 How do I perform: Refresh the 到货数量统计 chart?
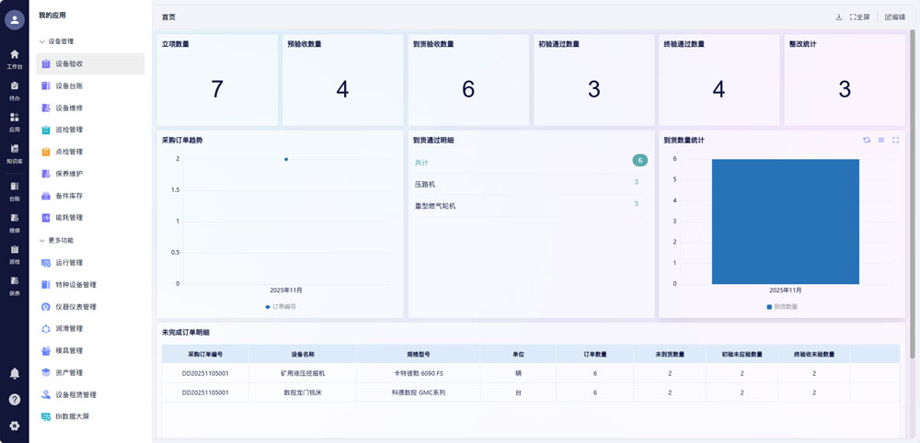[866, 140]
